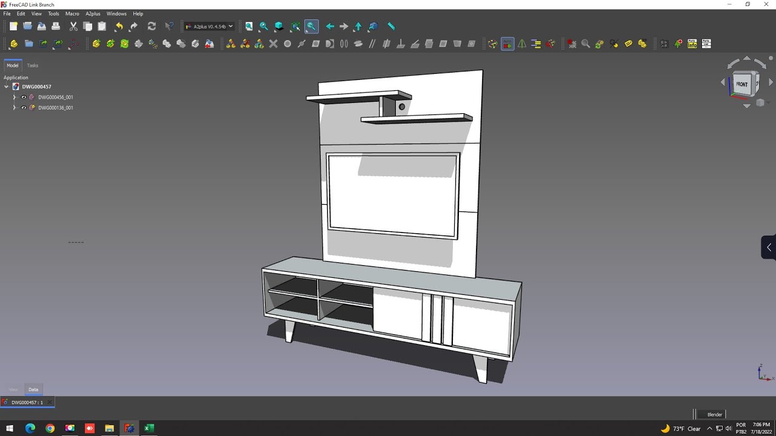Image resolution: width=776 pixels, height=436 pixels.
Task: Open the Edit menu
Action: coord(21,13)
